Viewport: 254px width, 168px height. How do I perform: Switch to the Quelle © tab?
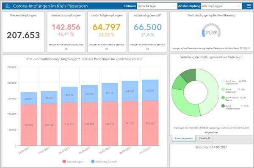pos(204,138)
